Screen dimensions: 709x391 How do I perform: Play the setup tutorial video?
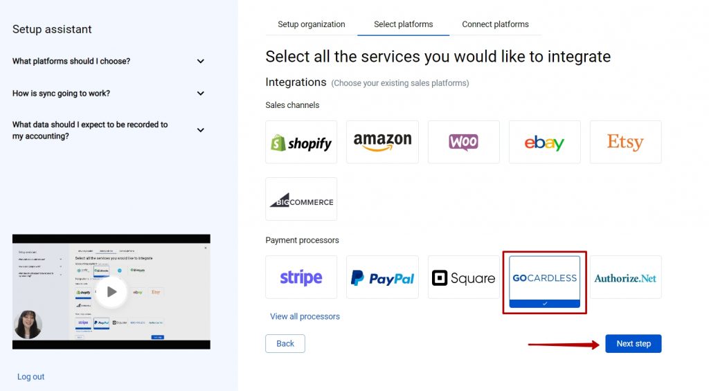tap(111, 291)
